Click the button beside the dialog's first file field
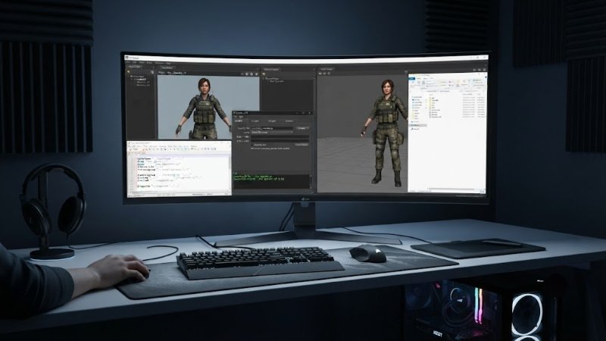 (x=301, y=128)
